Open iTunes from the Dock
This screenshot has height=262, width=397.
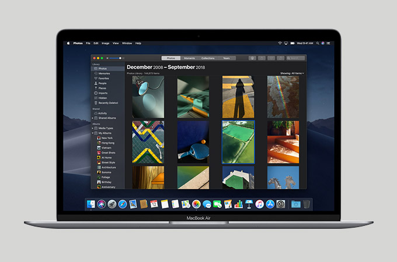260,204
